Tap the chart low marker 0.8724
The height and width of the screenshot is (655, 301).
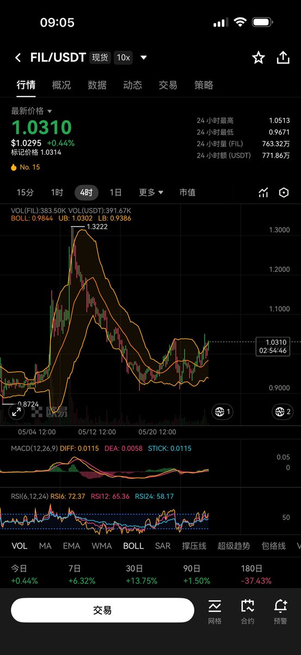pyautogui.click(x=28, y=404)
